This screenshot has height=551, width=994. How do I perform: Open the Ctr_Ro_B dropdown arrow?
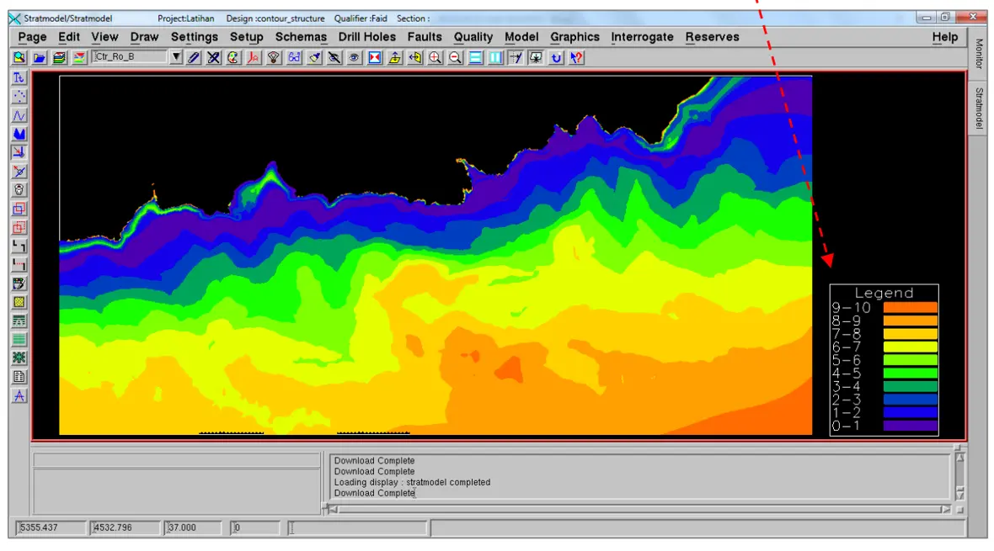click(x=176, y=57)
